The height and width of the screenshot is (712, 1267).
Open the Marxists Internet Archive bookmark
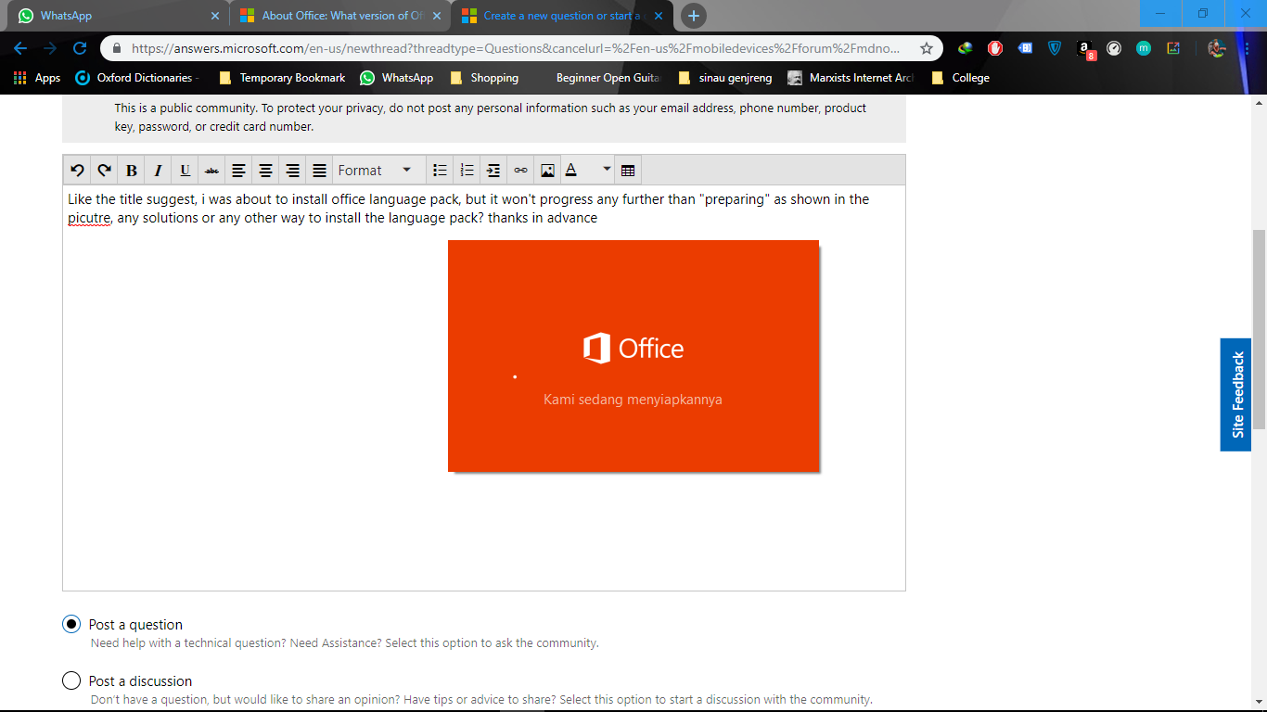coord(851,78)
